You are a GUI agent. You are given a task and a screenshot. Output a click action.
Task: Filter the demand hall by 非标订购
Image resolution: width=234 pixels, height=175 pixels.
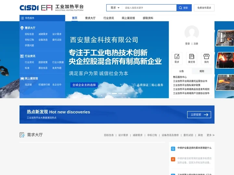[152, 135]
